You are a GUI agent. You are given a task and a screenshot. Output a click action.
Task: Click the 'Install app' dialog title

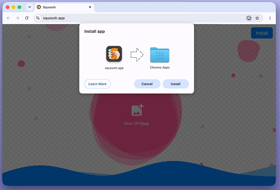(94, 31)
